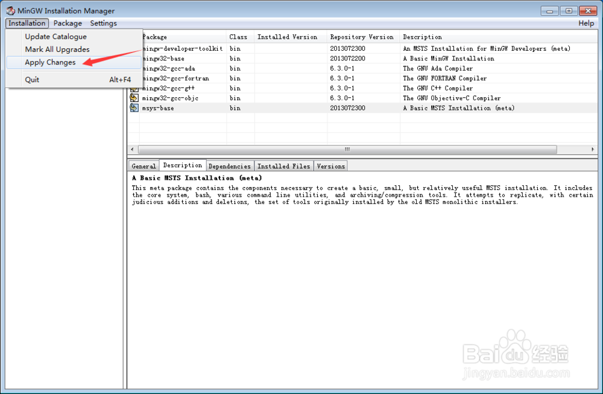The height and width of the screenshot is (394, 603).
Task: Select the mingw32-gcc-fortran package name
Action: (x=175, y=78)
